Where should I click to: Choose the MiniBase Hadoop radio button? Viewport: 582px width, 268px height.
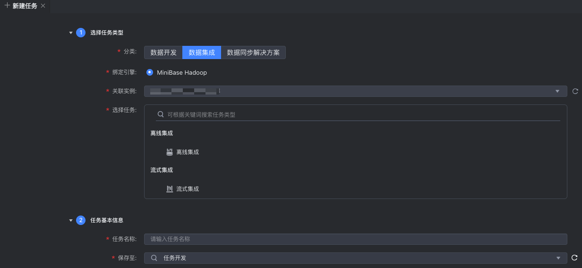pyautogui.click(x=150, y=72)
